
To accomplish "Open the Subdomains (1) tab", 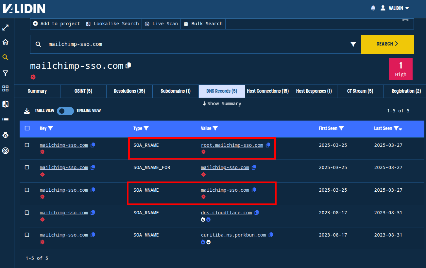I will pos(176,91).
